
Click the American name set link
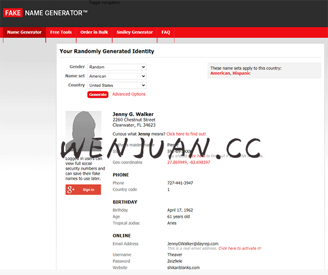pyautogui.click(x=220, y=73)
